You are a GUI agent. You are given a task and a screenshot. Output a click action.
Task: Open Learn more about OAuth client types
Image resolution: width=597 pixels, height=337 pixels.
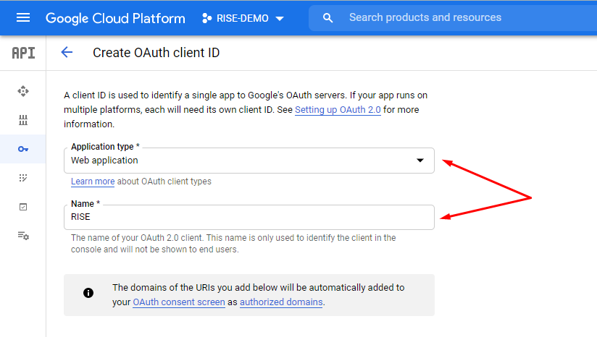pos(93,182)
